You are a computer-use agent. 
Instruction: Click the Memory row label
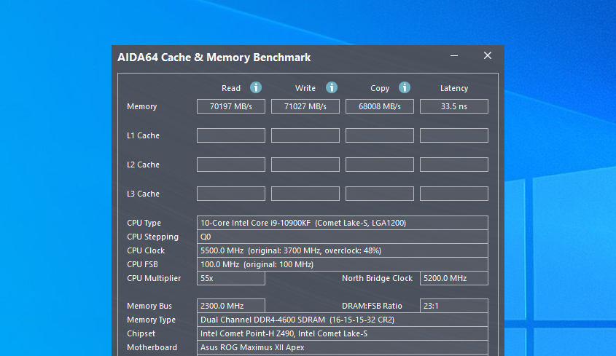[x=142, y=106]
